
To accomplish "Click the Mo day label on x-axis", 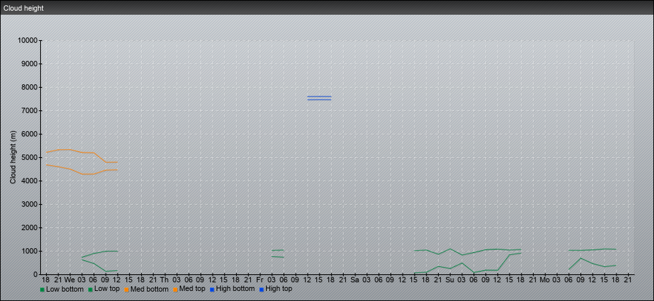I will coord(545,280).
